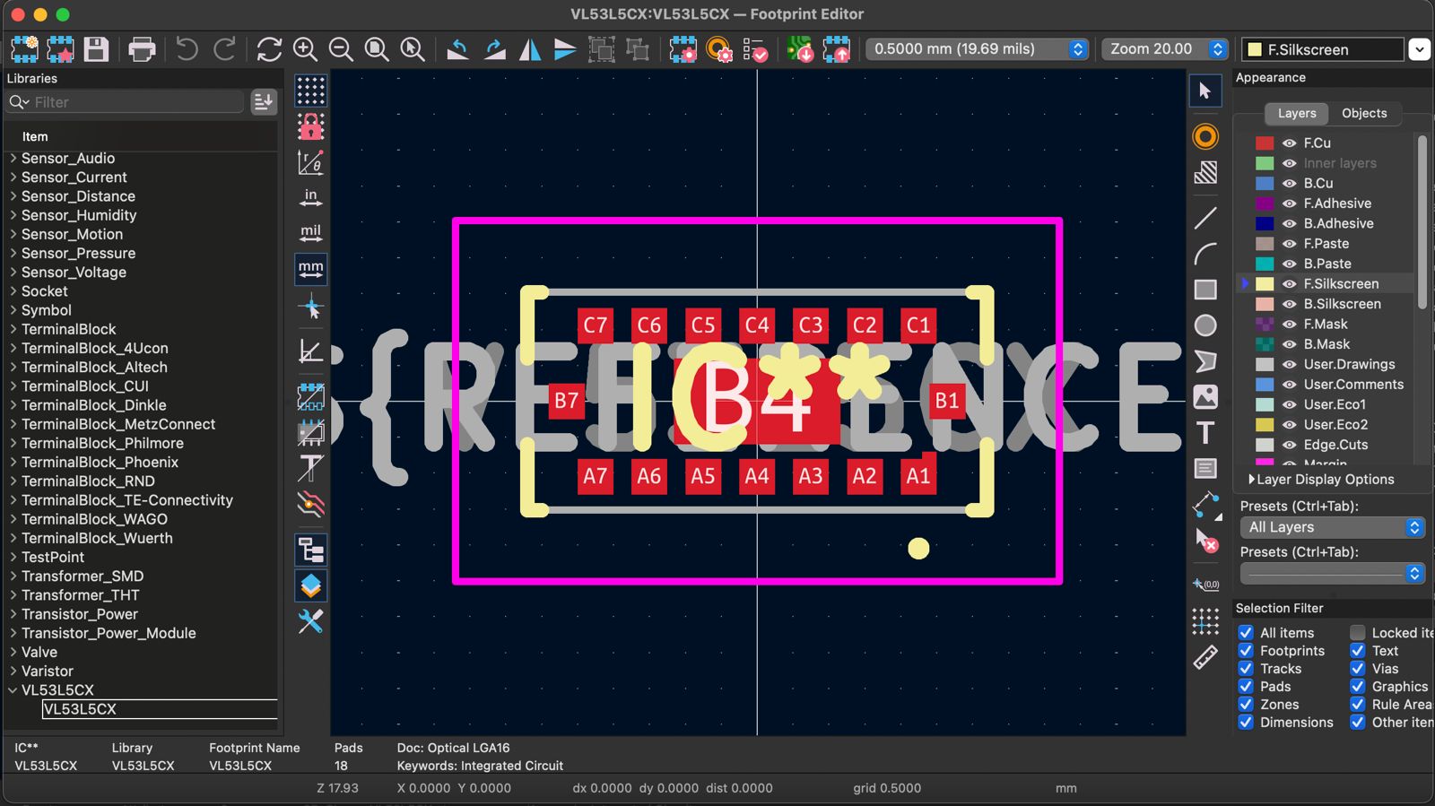Screen dimensions: 1435x806
Task: Uncheck the Pads selection filter
Action: (x=1246, y=687)
